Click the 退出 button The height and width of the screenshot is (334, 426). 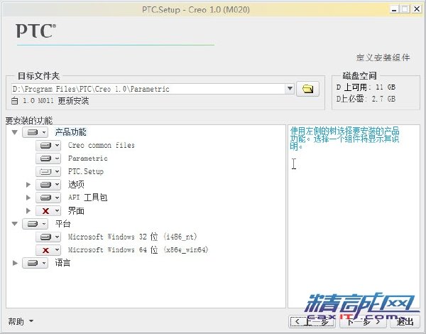click(x=405, y=322)
